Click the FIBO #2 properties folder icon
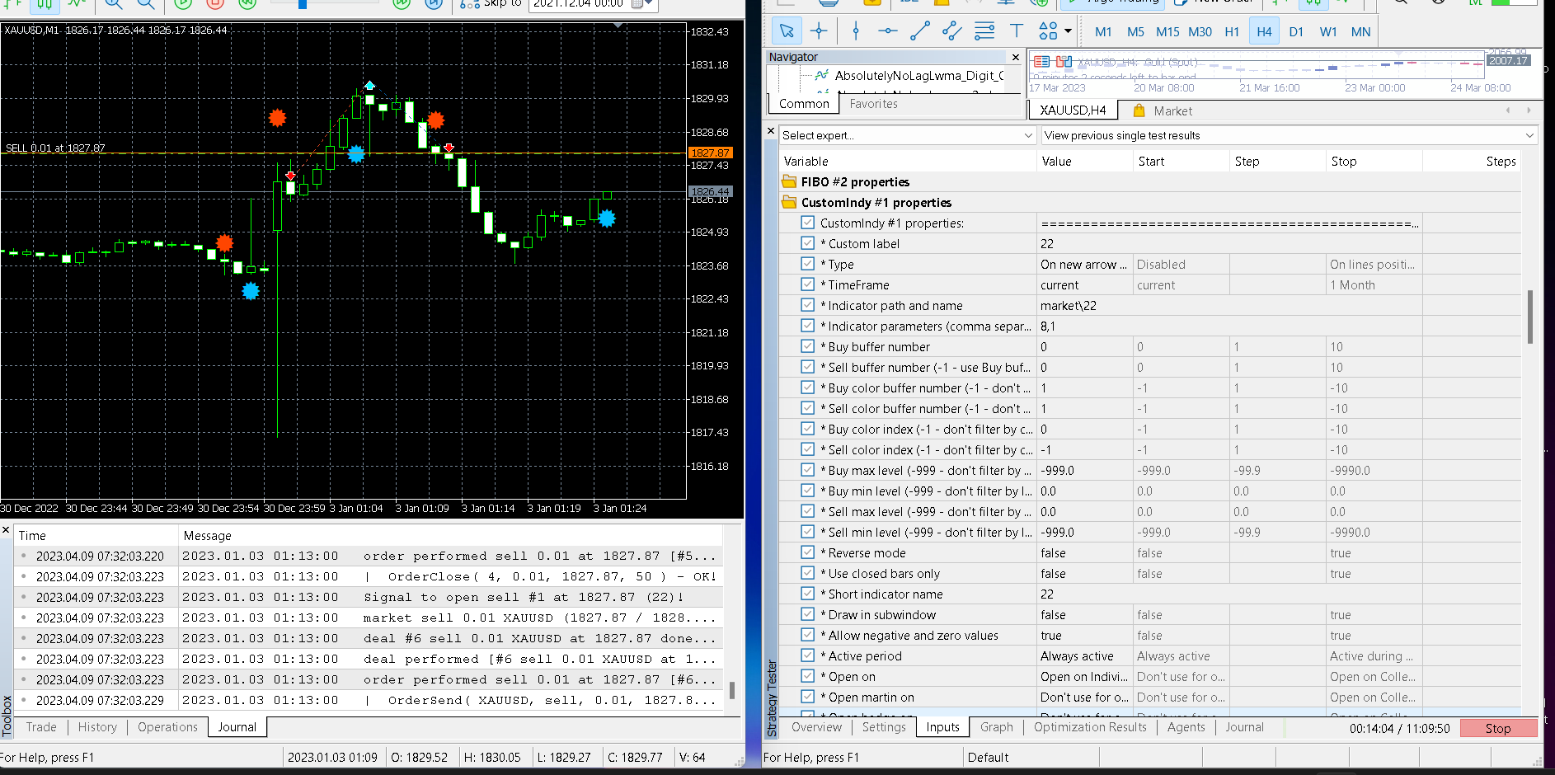Viewport: 1555px width, 775px height. (789, 181)
